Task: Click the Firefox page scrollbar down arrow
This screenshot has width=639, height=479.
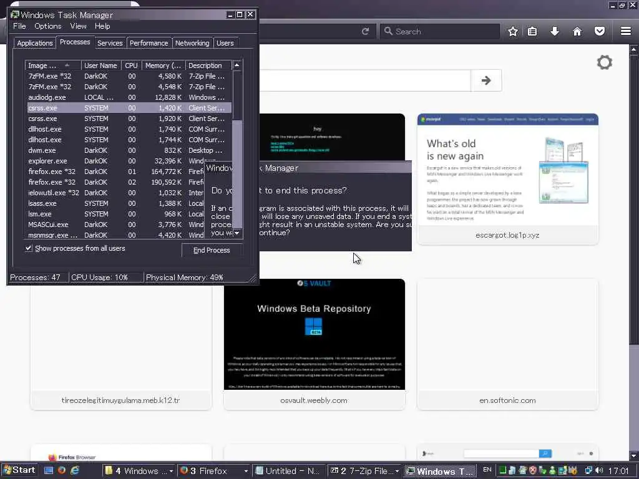Action: [634, 456]
